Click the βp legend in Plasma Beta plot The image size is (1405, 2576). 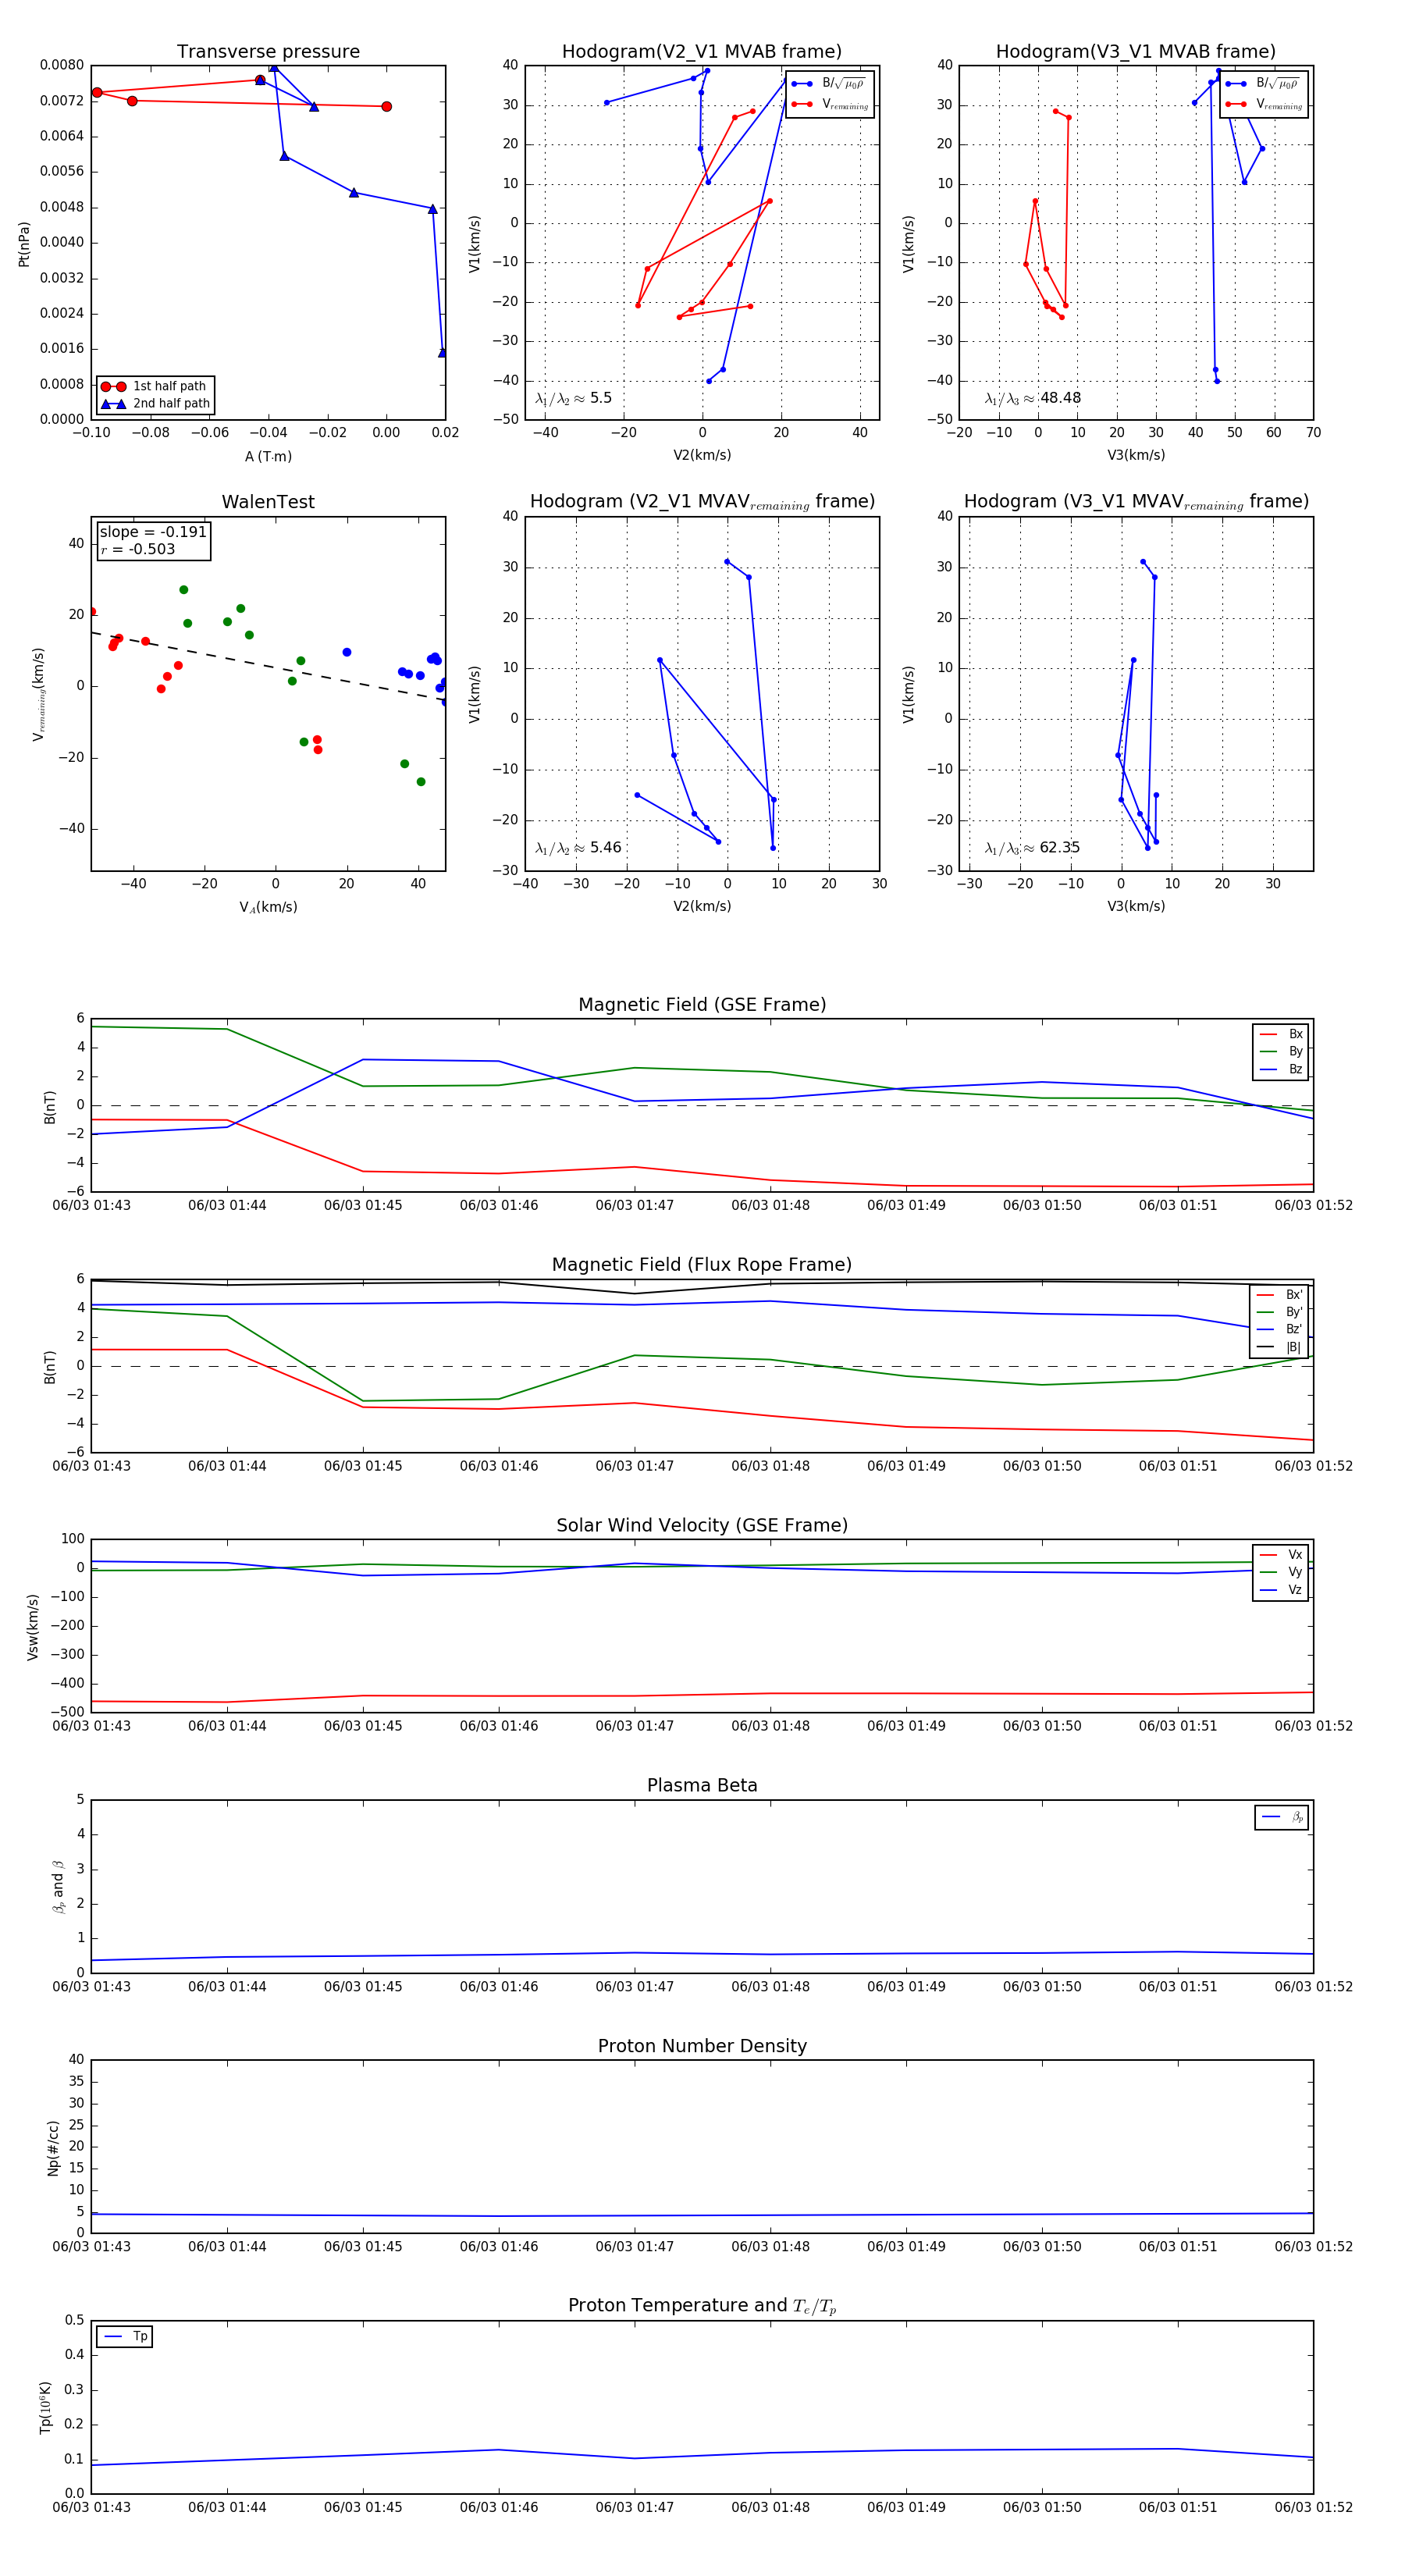(x=1282, y=1817)
